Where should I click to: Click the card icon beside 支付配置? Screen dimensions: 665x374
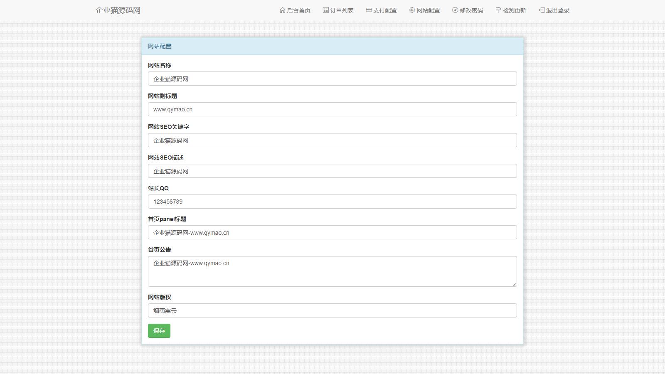point(369,10)
